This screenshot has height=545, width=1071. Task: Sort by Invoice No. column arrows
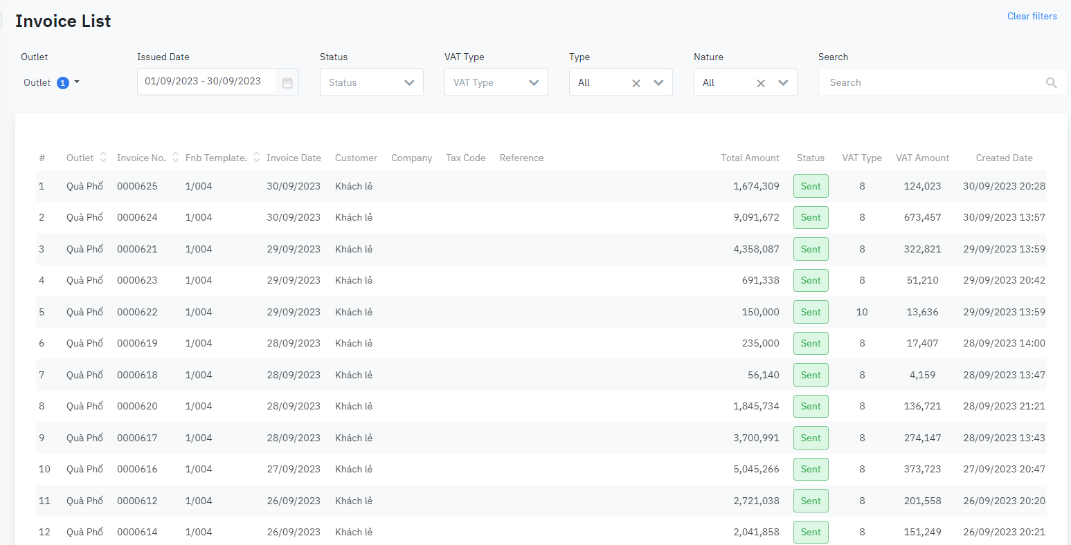pos(176,157)
